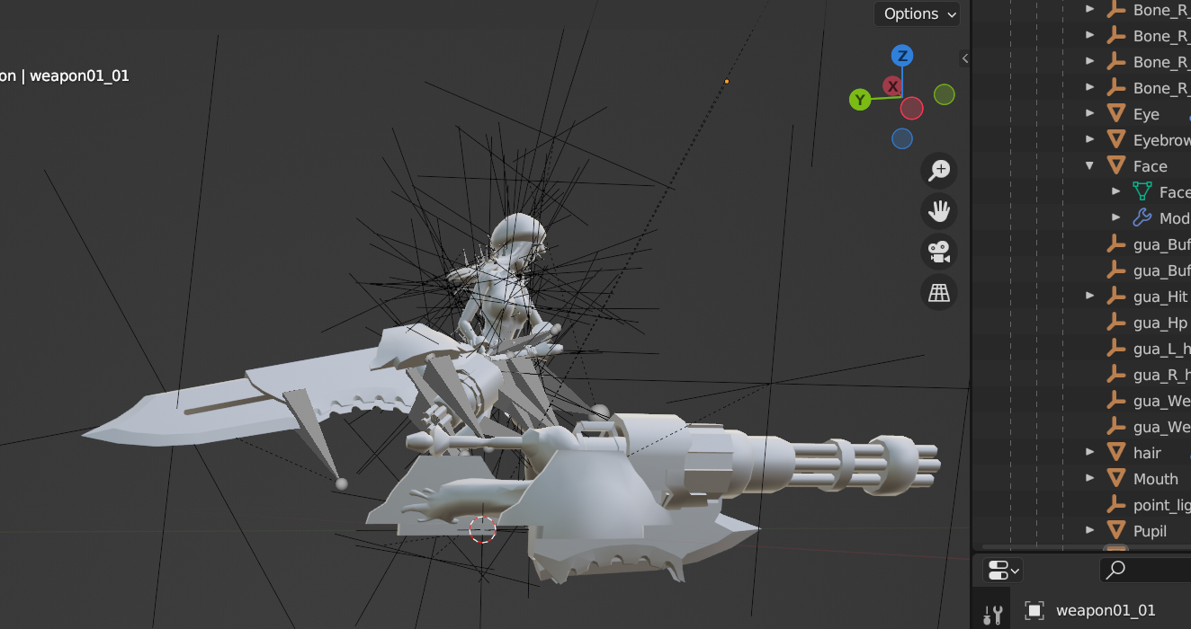
Task: Click the negative Y olive gizmo circle
Action: tap(944, 94)
